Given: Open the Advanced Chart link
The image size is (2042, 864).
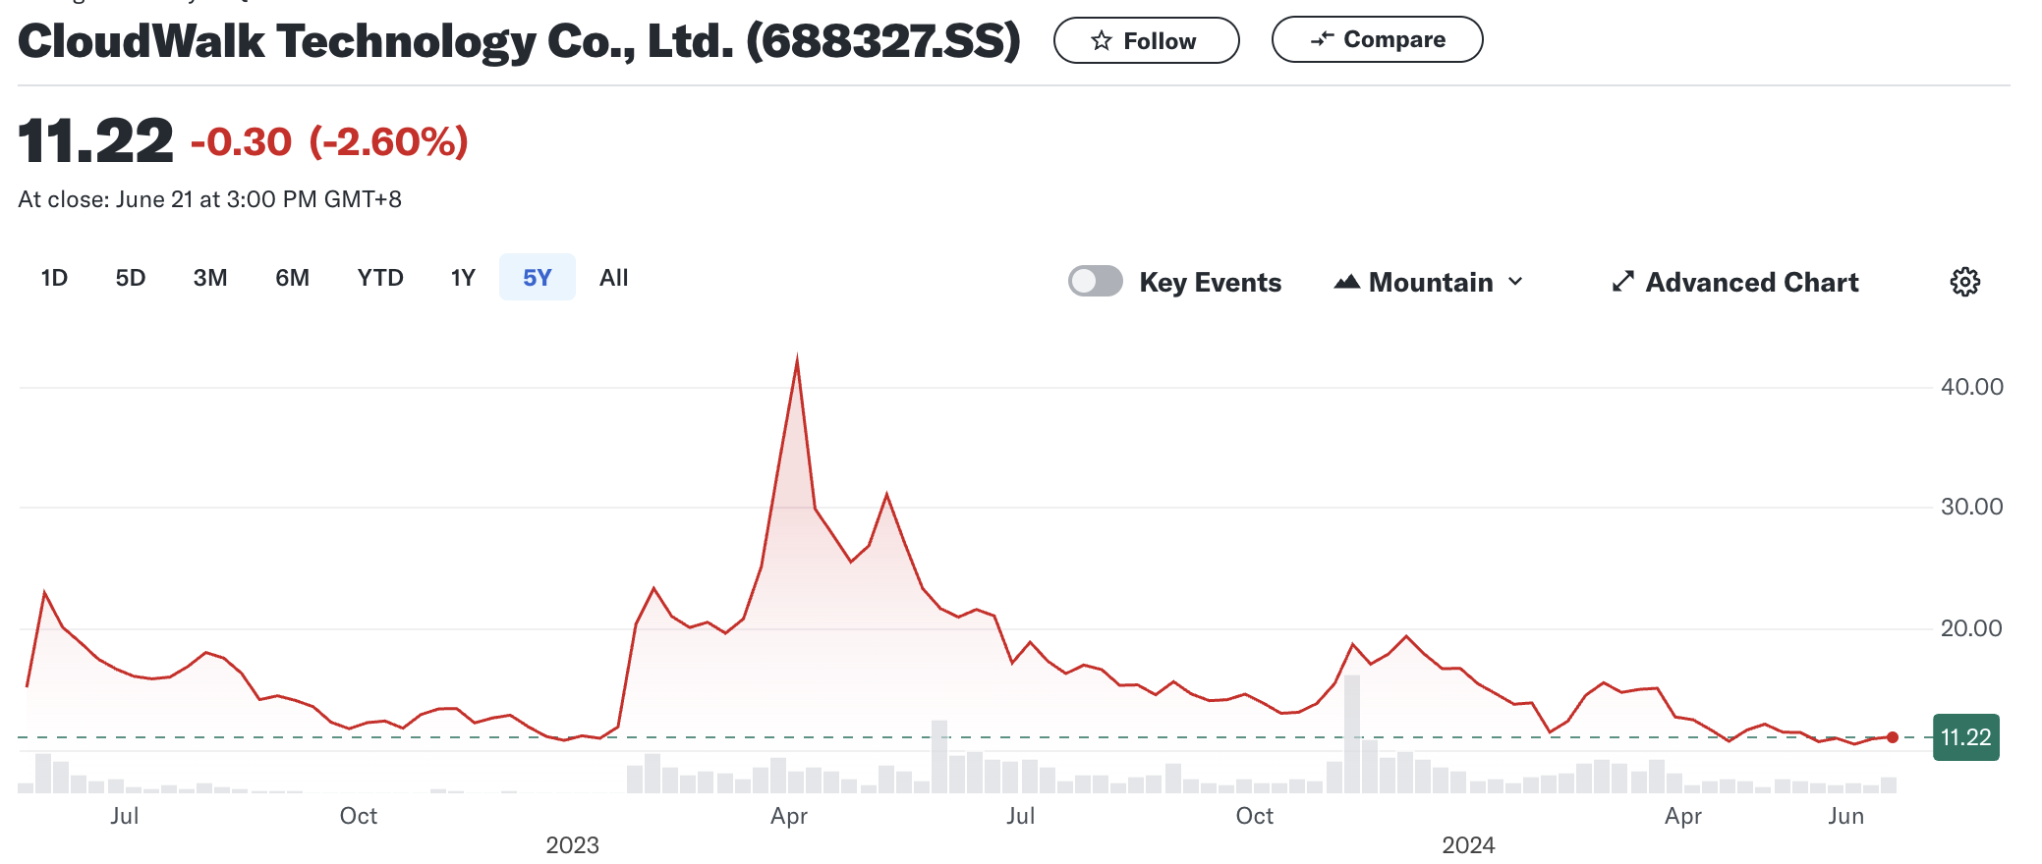Looking at the screenshot, I should point(1735,283).
